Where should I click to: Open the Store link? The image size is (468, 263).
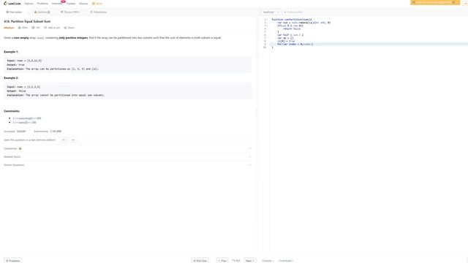click(97, 4)
